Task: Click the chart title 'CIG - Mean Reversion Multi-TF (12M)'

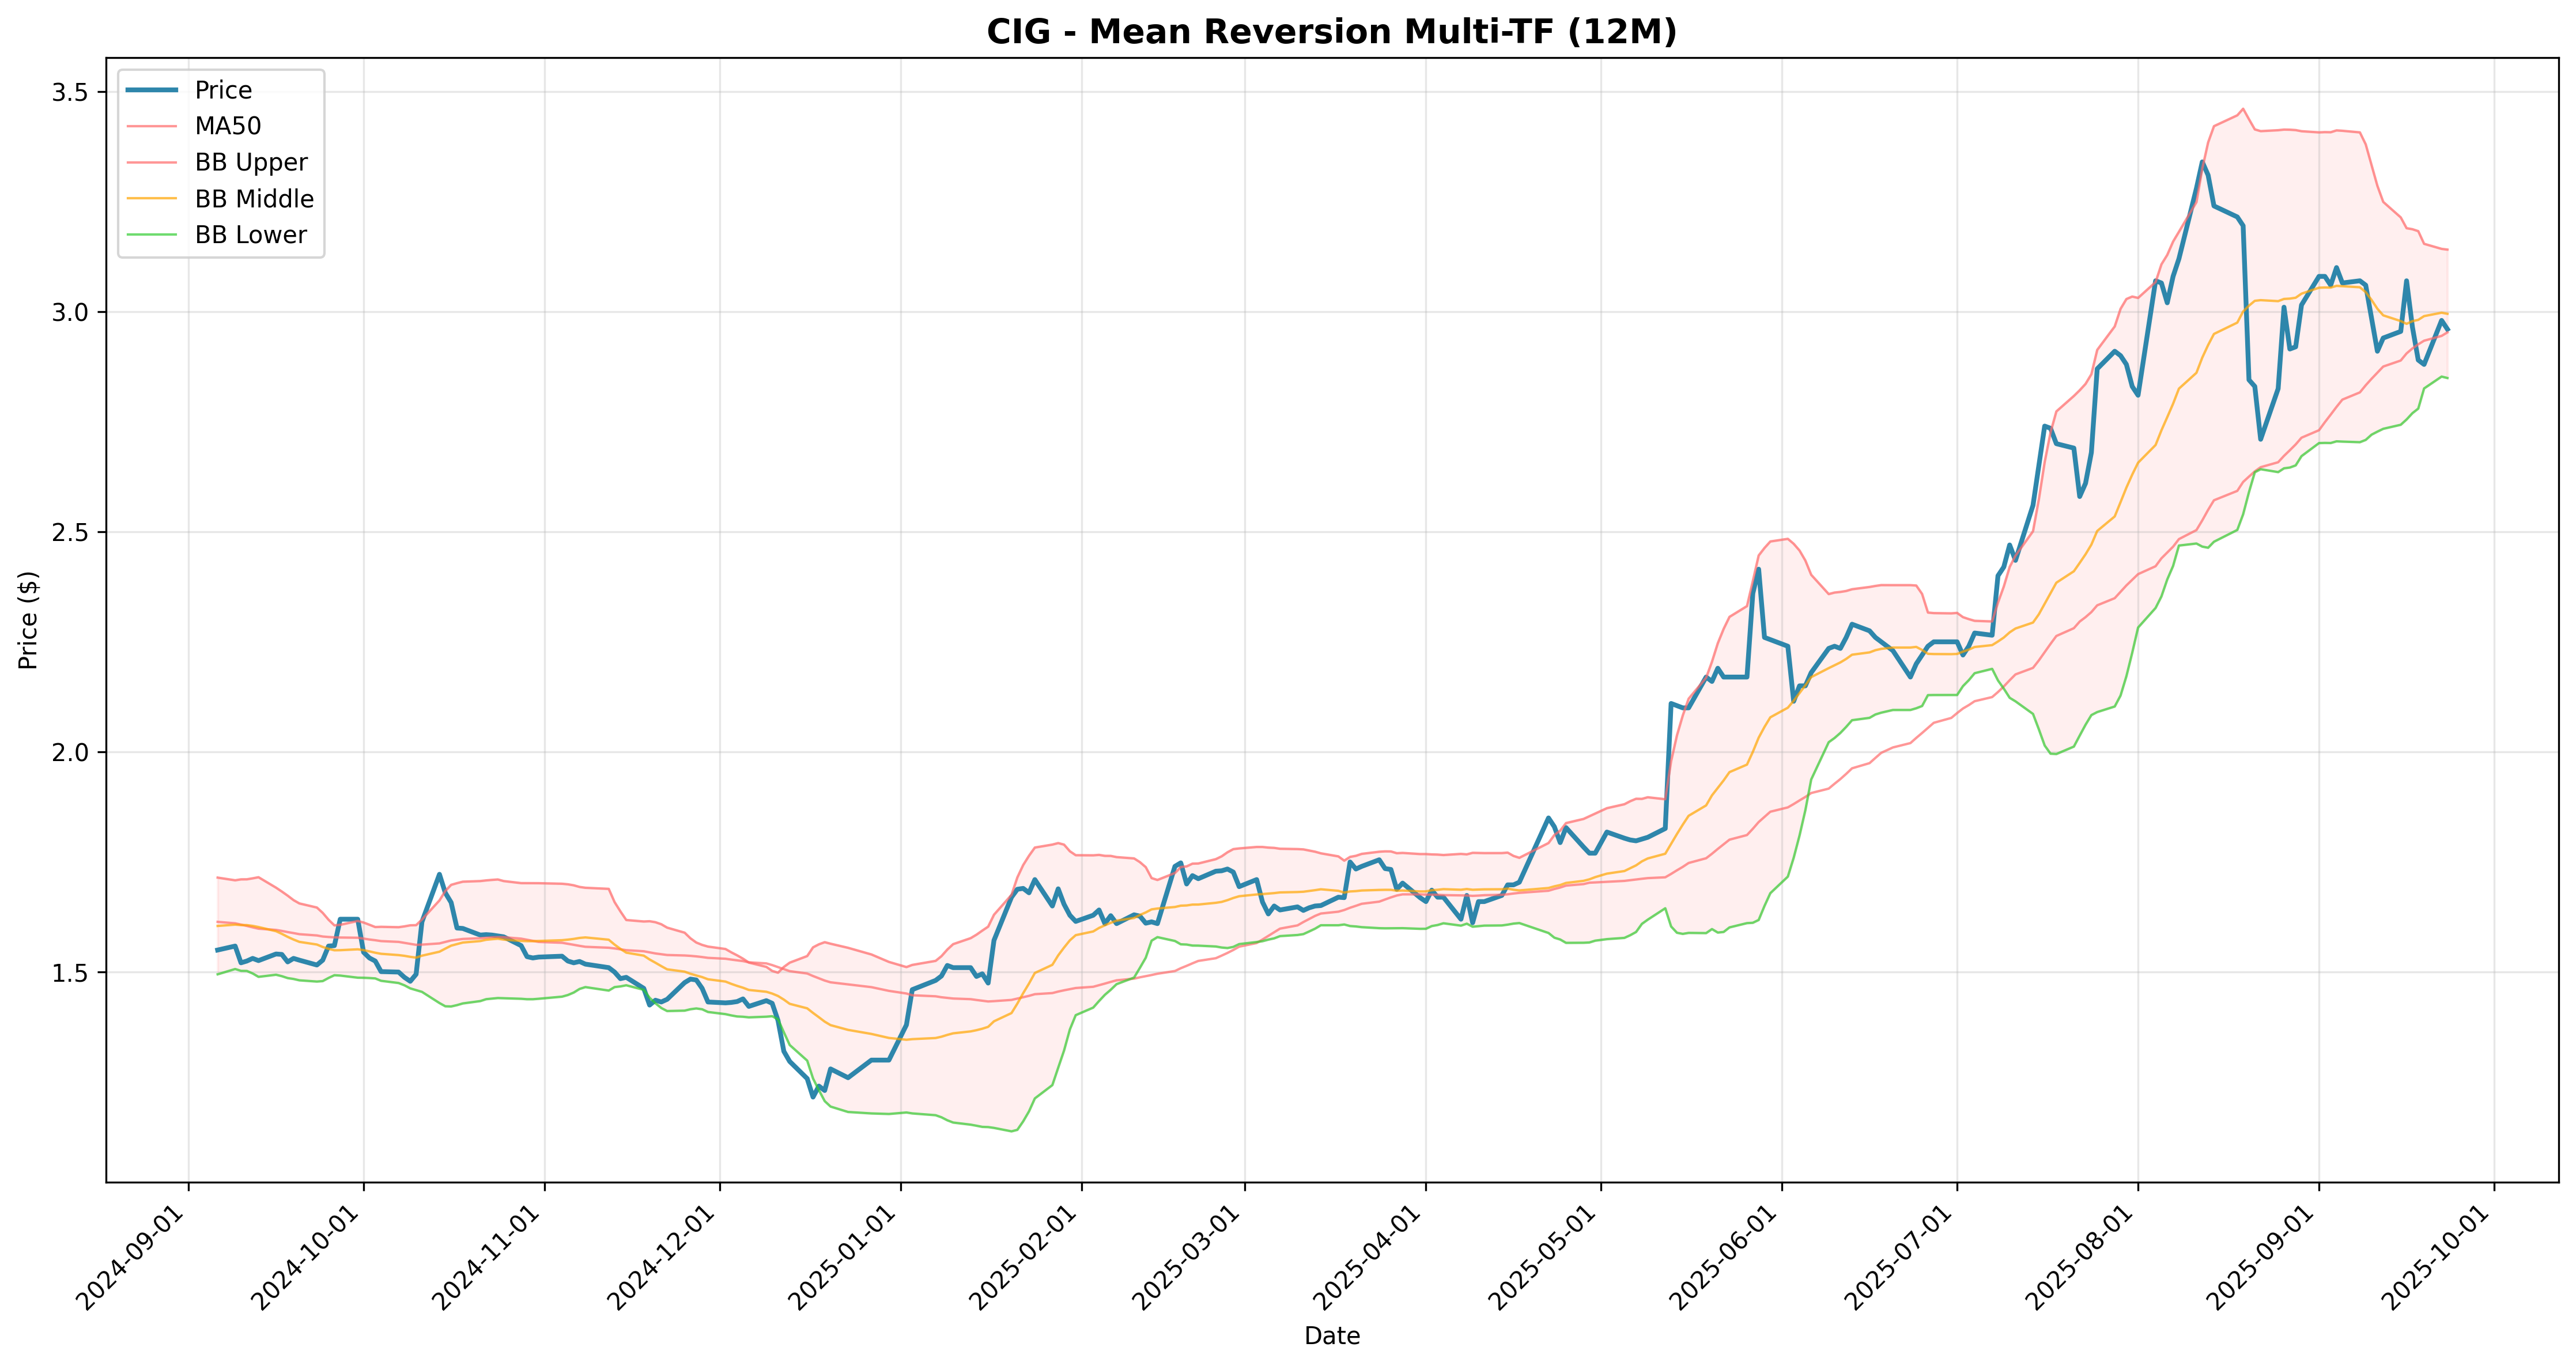Action: tap(1331, 32)
